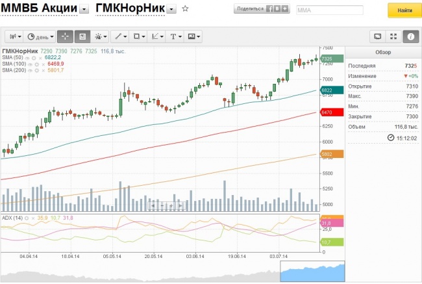
Task: Focus the MMA search input field
Action: (330, 10)
